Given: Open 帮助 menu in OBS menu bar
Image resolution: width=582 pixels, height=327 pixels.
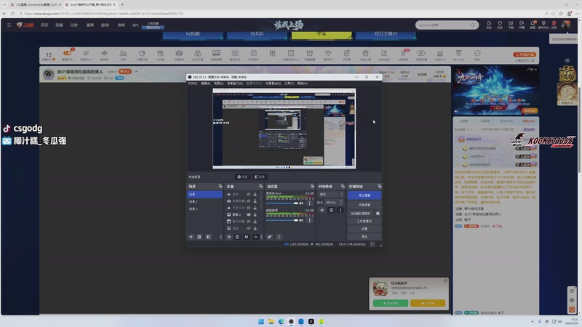Looking at the screenshot, I should tap(302, 84).
